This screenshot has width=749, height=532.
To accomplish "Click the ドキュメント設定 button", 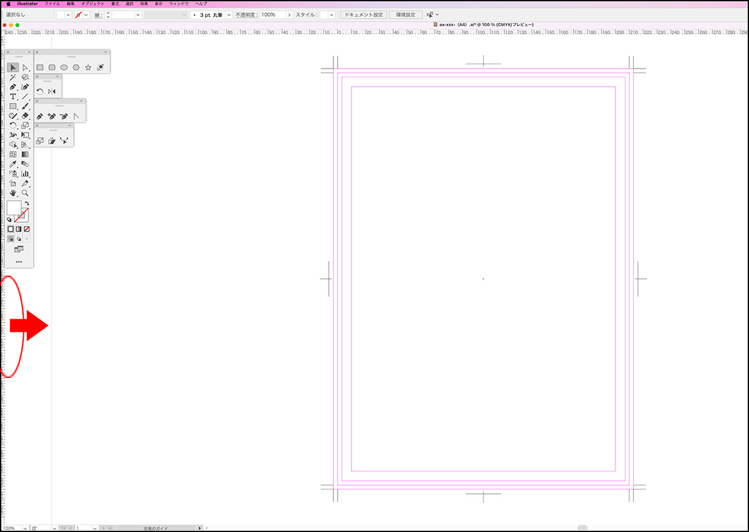I will 363,14.
